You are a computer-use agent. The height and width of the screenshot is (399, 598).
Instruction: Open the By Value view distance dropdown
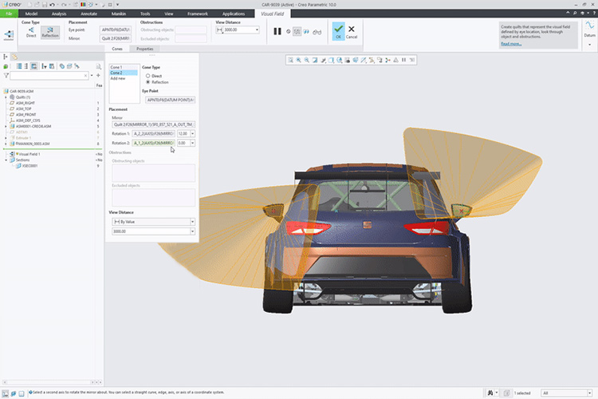click(192, 221)
